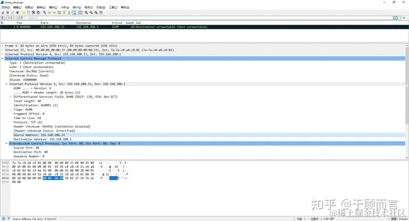
Task: Open a capture file via yellow folder icon
Action: click(24, 12)
